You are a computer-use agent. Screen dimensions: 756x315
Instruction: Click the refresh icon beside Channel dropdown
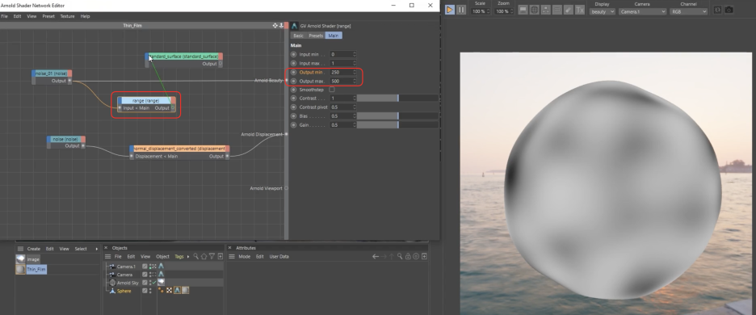pos(717,10)
